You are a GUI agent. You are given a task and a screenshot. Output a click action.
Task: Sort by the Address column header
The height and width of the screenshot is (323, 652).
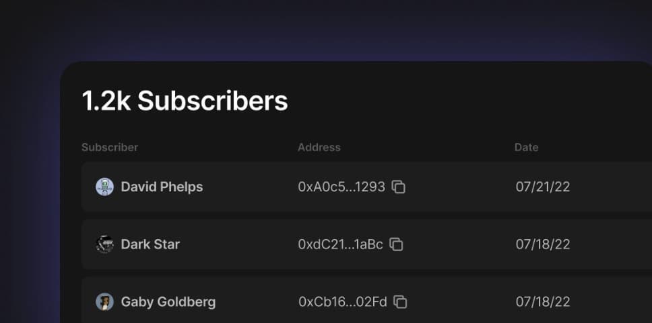[x=319, y=147]
